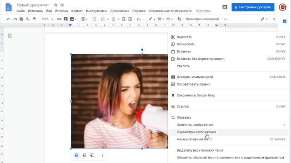This screenshot has height=163, width=291.
Task: Set image to wrap text
Action: click(84, 155)
